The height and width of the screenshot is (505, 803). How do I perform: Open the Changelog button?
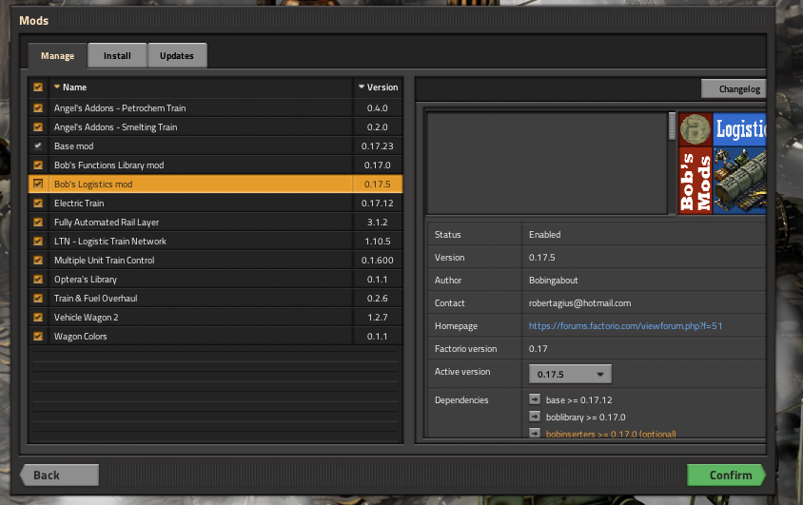734,89
